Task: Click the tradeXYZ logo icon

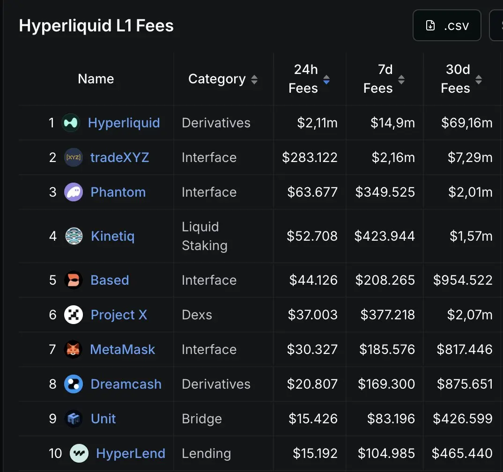Action: tap(74, 157)
